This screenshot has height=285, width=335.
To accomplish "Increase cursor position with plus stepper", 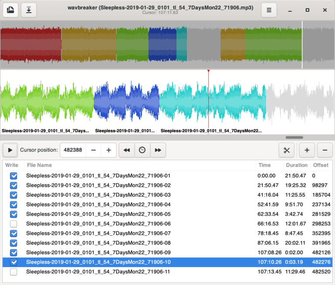I will click(108, 150).
